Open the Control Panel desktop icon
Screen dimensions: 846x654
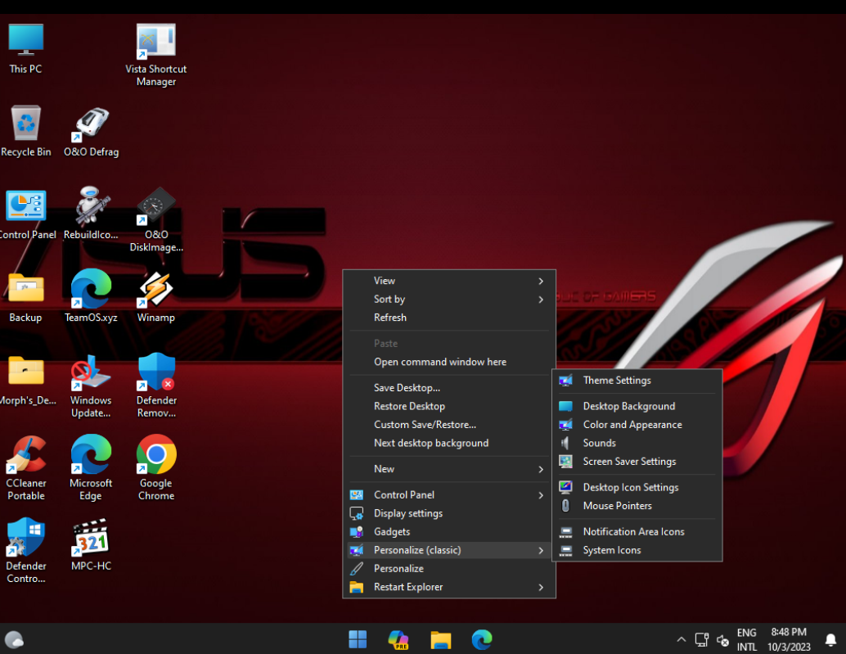coord(27,214)
